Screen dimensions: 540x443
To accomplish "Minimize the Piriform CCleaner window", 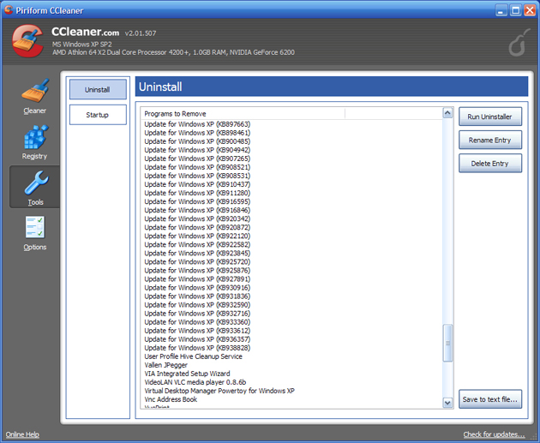I will point(501,10).
